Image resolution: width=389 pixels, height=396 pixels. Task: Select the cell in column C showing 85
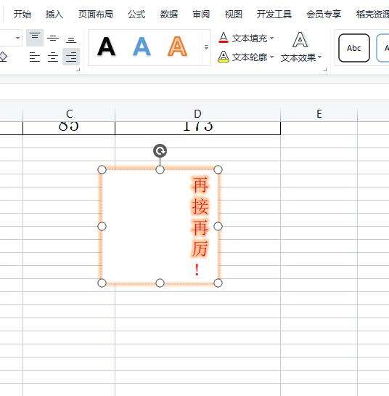point(69,128)
